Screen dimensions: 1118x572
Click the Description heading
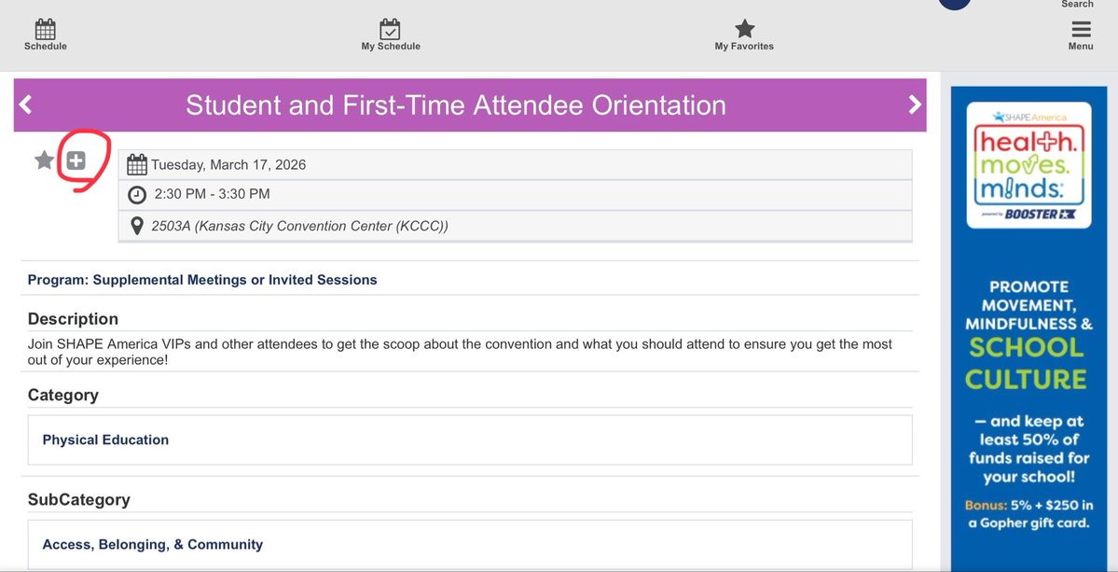coord(73,319)
